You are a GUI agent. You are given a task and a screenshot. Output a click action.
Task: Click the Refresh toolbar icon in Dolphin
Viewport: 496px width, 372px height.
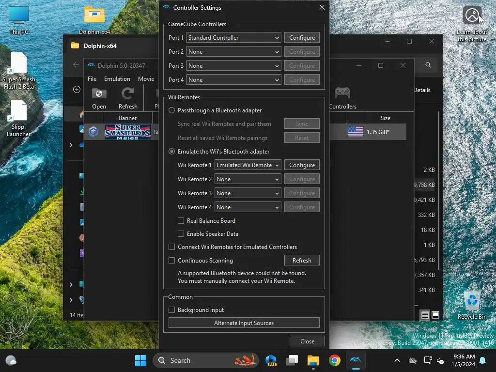pos(128,99)
